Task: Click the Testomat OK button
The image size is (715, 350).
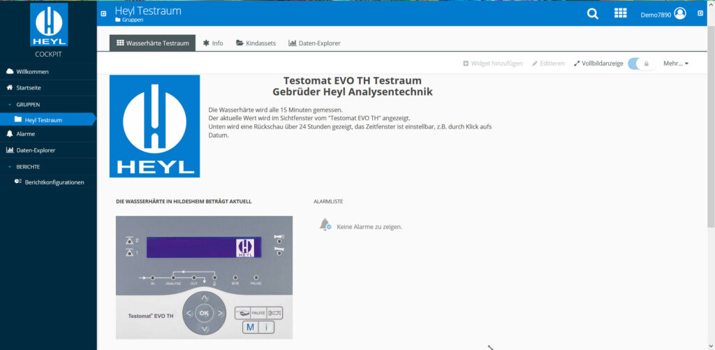Action: 204,313
